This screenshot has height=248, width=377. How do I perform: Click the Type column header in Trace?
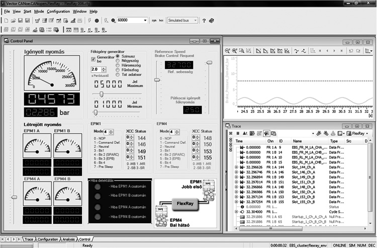336,141
